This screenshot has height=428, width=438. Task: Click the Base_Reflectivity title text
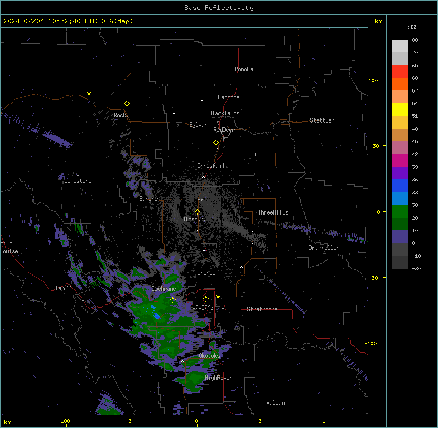(x=219, y=8)
